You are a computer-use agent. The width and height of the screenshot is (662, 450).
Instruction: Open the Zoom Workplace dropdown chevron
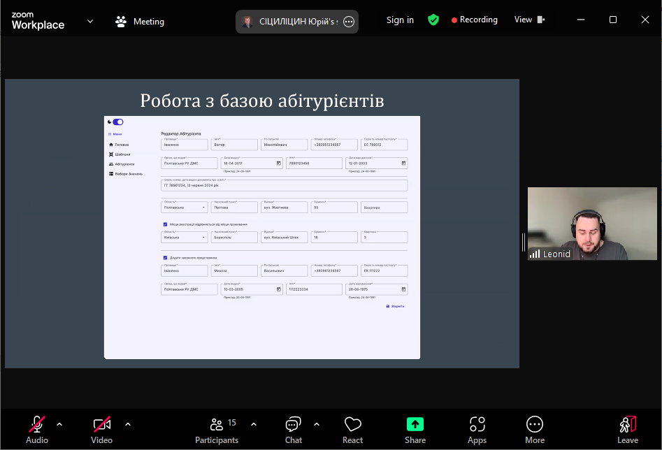coord(90,21)
